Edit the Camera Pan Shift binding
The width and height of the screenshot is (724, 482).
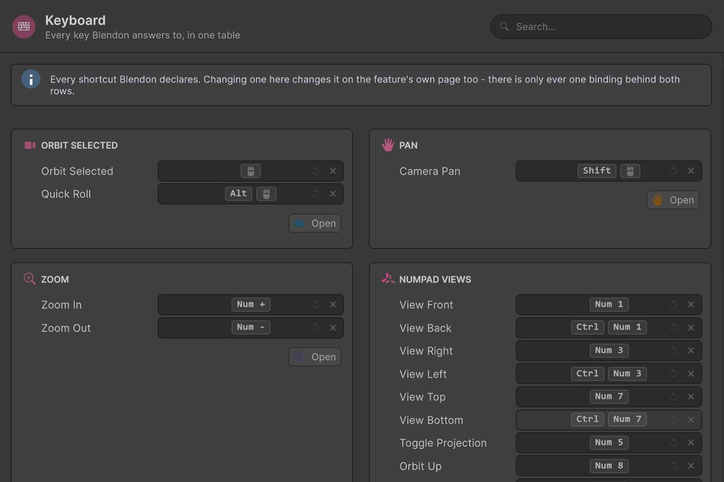pos(609,171)
